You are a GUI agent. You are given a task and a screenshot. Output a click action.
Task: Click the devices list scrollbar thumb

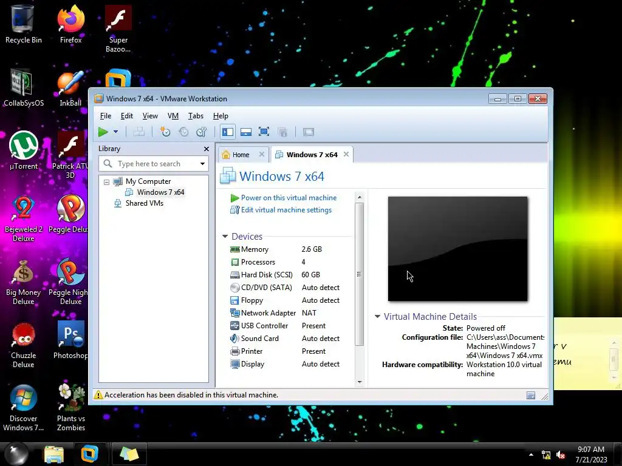[360, 274]
